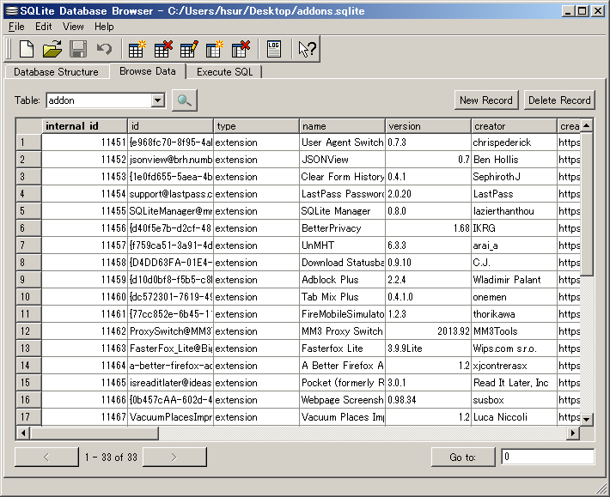Click the Create Table toolbar icon
This screenshot has height=497, width=610.
point(137,49)
